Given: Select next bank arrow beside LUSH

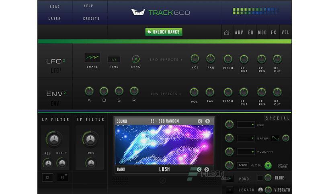Looking at the screenshot, I should [207, 170].
